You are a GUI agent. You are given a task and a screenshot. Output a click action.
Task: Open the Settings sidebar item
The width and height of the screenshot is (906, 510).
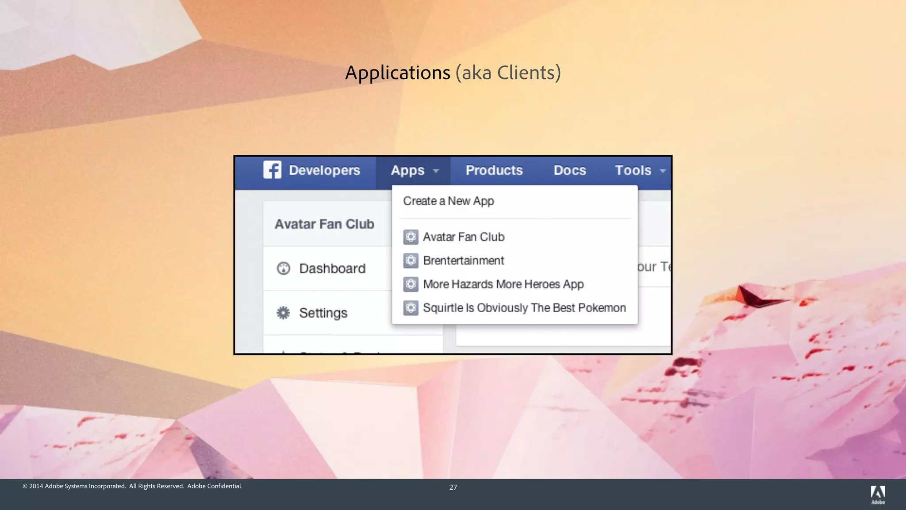click(x=327, y=313)
